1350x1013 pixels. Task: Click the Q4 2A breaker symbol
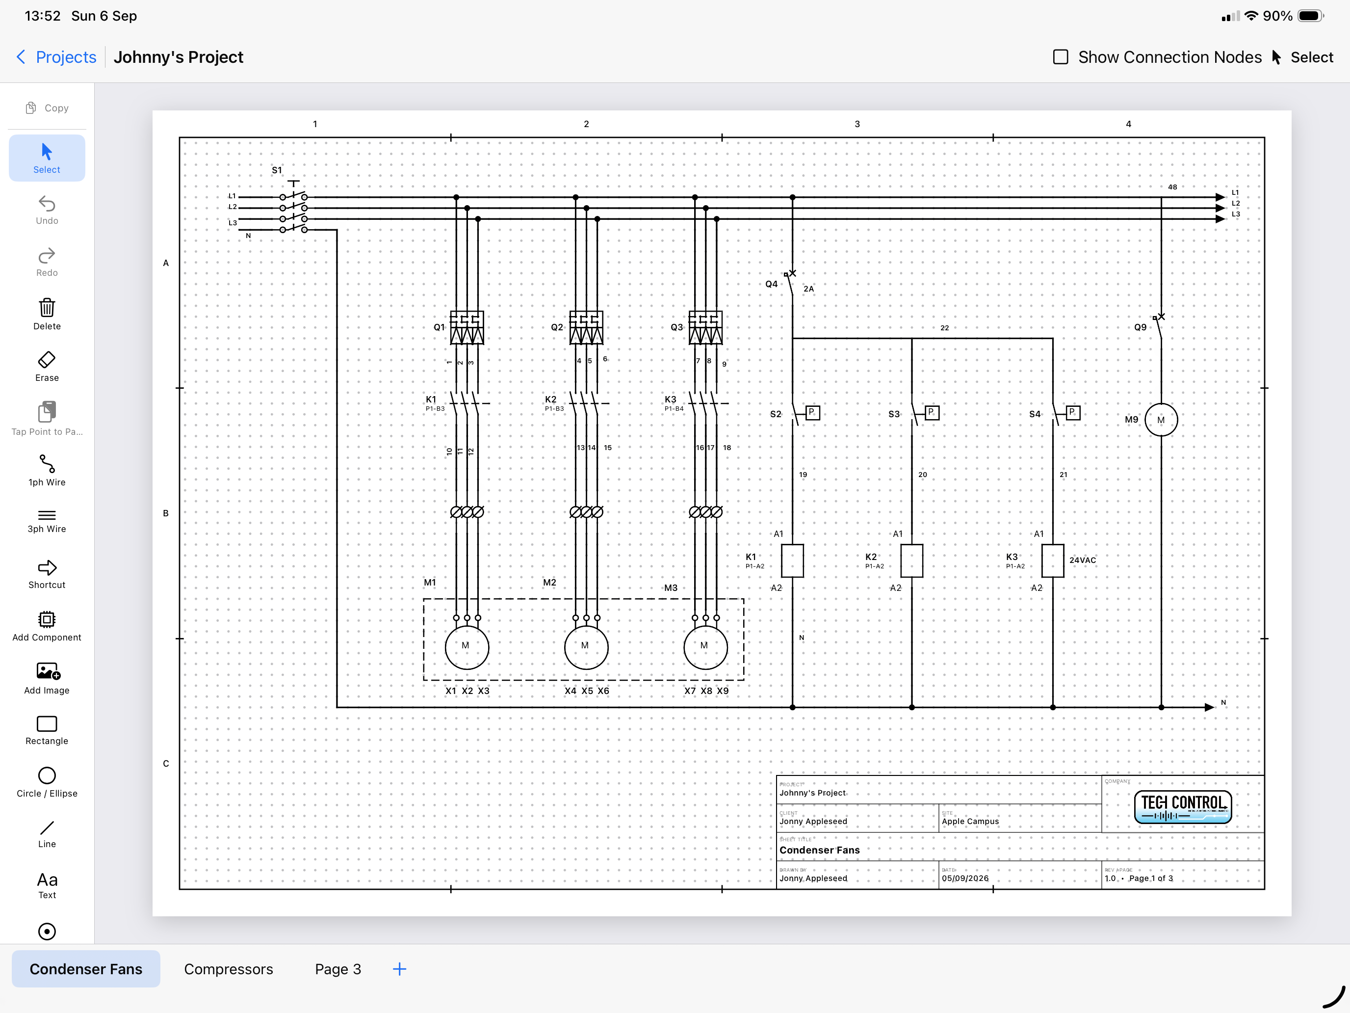coord(790,284)
